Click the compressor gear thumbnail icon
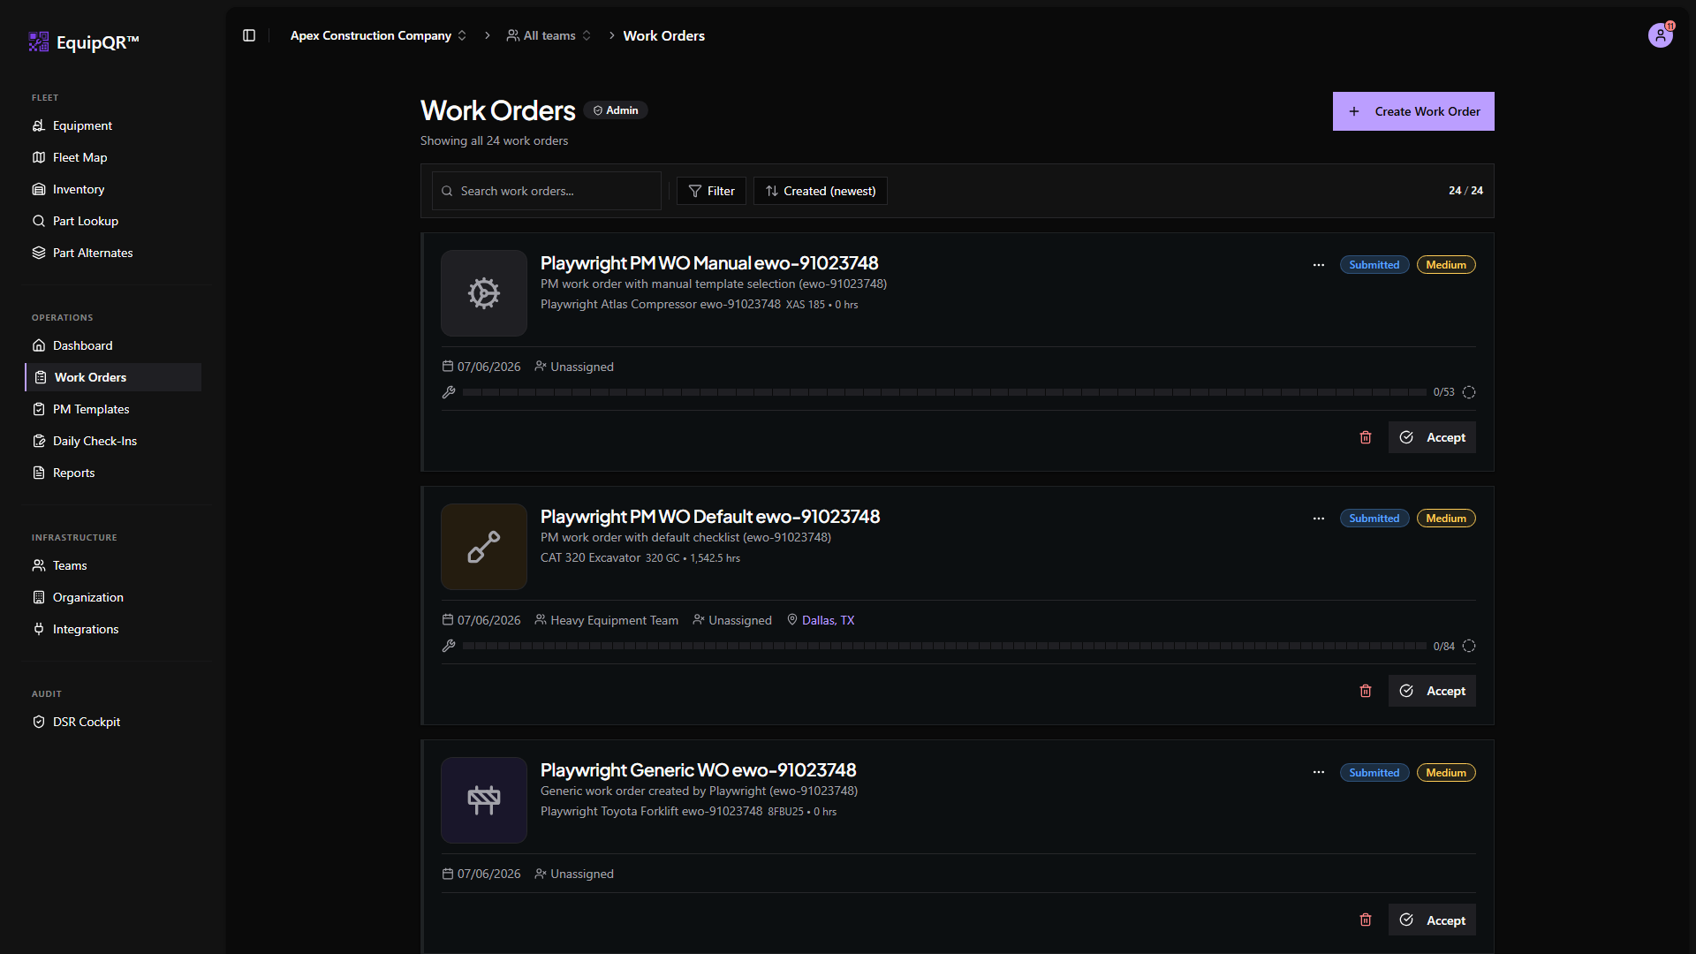Viewport: 1696px width, 954px height. 484,293
